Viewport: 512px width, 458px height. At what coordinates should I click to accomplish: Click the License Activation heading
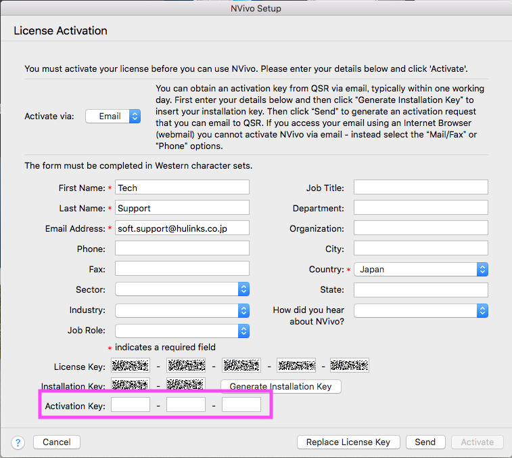coord(60,30)
